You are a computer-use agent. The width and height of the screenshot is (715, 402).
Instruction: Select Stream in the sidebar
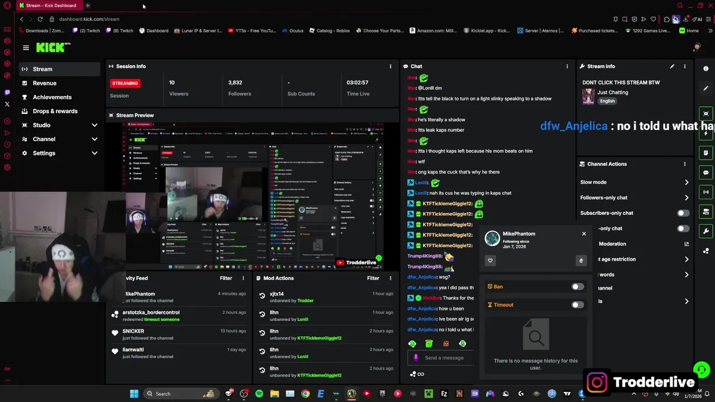point(59,69)
